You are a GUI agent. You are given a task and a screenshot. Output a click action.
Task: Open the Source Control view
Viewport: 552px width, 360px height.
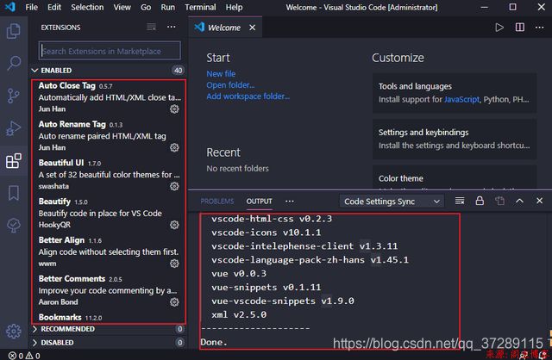[14, 96]
